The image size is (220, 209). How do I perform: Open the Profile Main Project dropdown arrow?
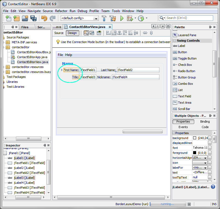[146, 18]
